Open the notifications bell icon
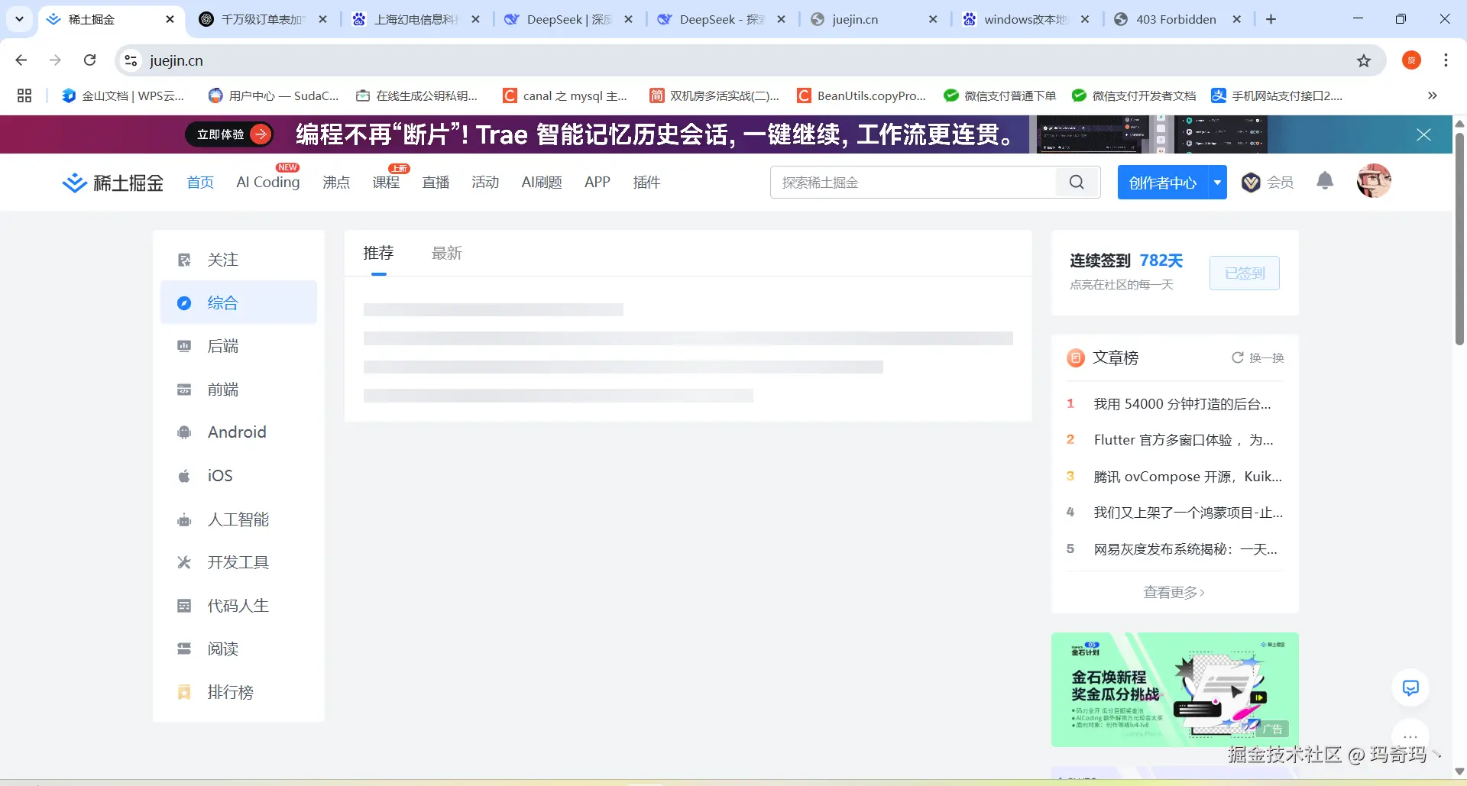The height and width of the screenshot is (786, 1467). point(1324,181)
